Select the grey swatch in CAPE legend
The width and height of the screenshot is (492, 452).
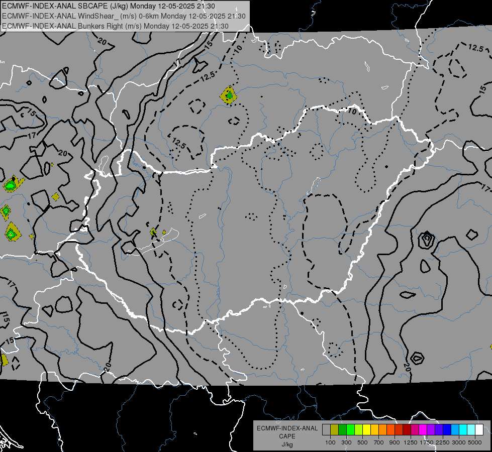tap(326, 430)
